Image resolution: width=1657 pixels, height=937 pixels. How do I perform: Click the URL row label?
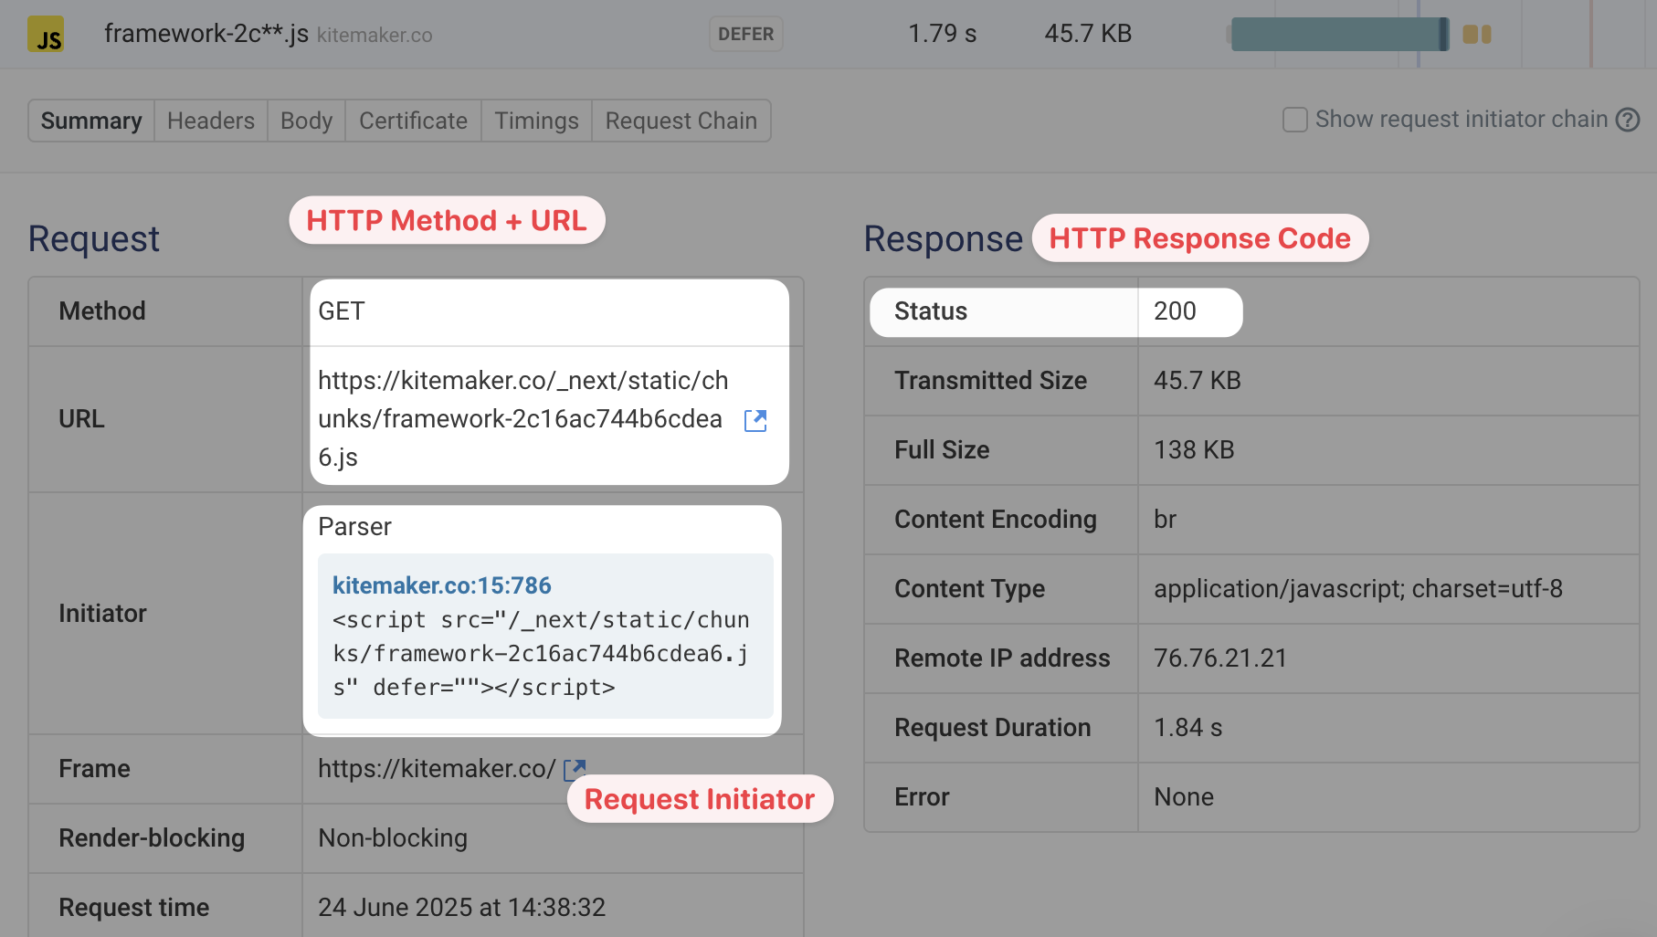click(x=81, y=419)
